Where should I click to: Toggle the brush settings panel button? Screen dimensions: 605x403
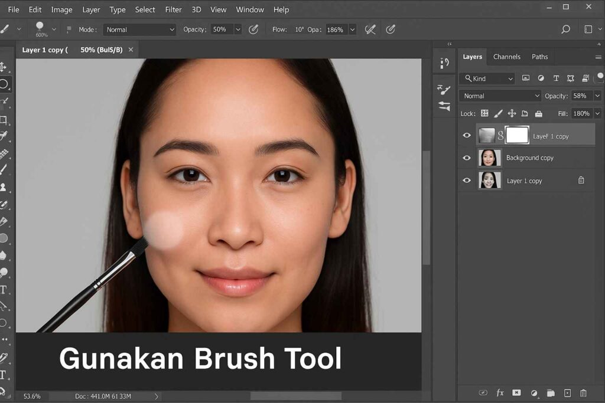click(x=69, y=30)
